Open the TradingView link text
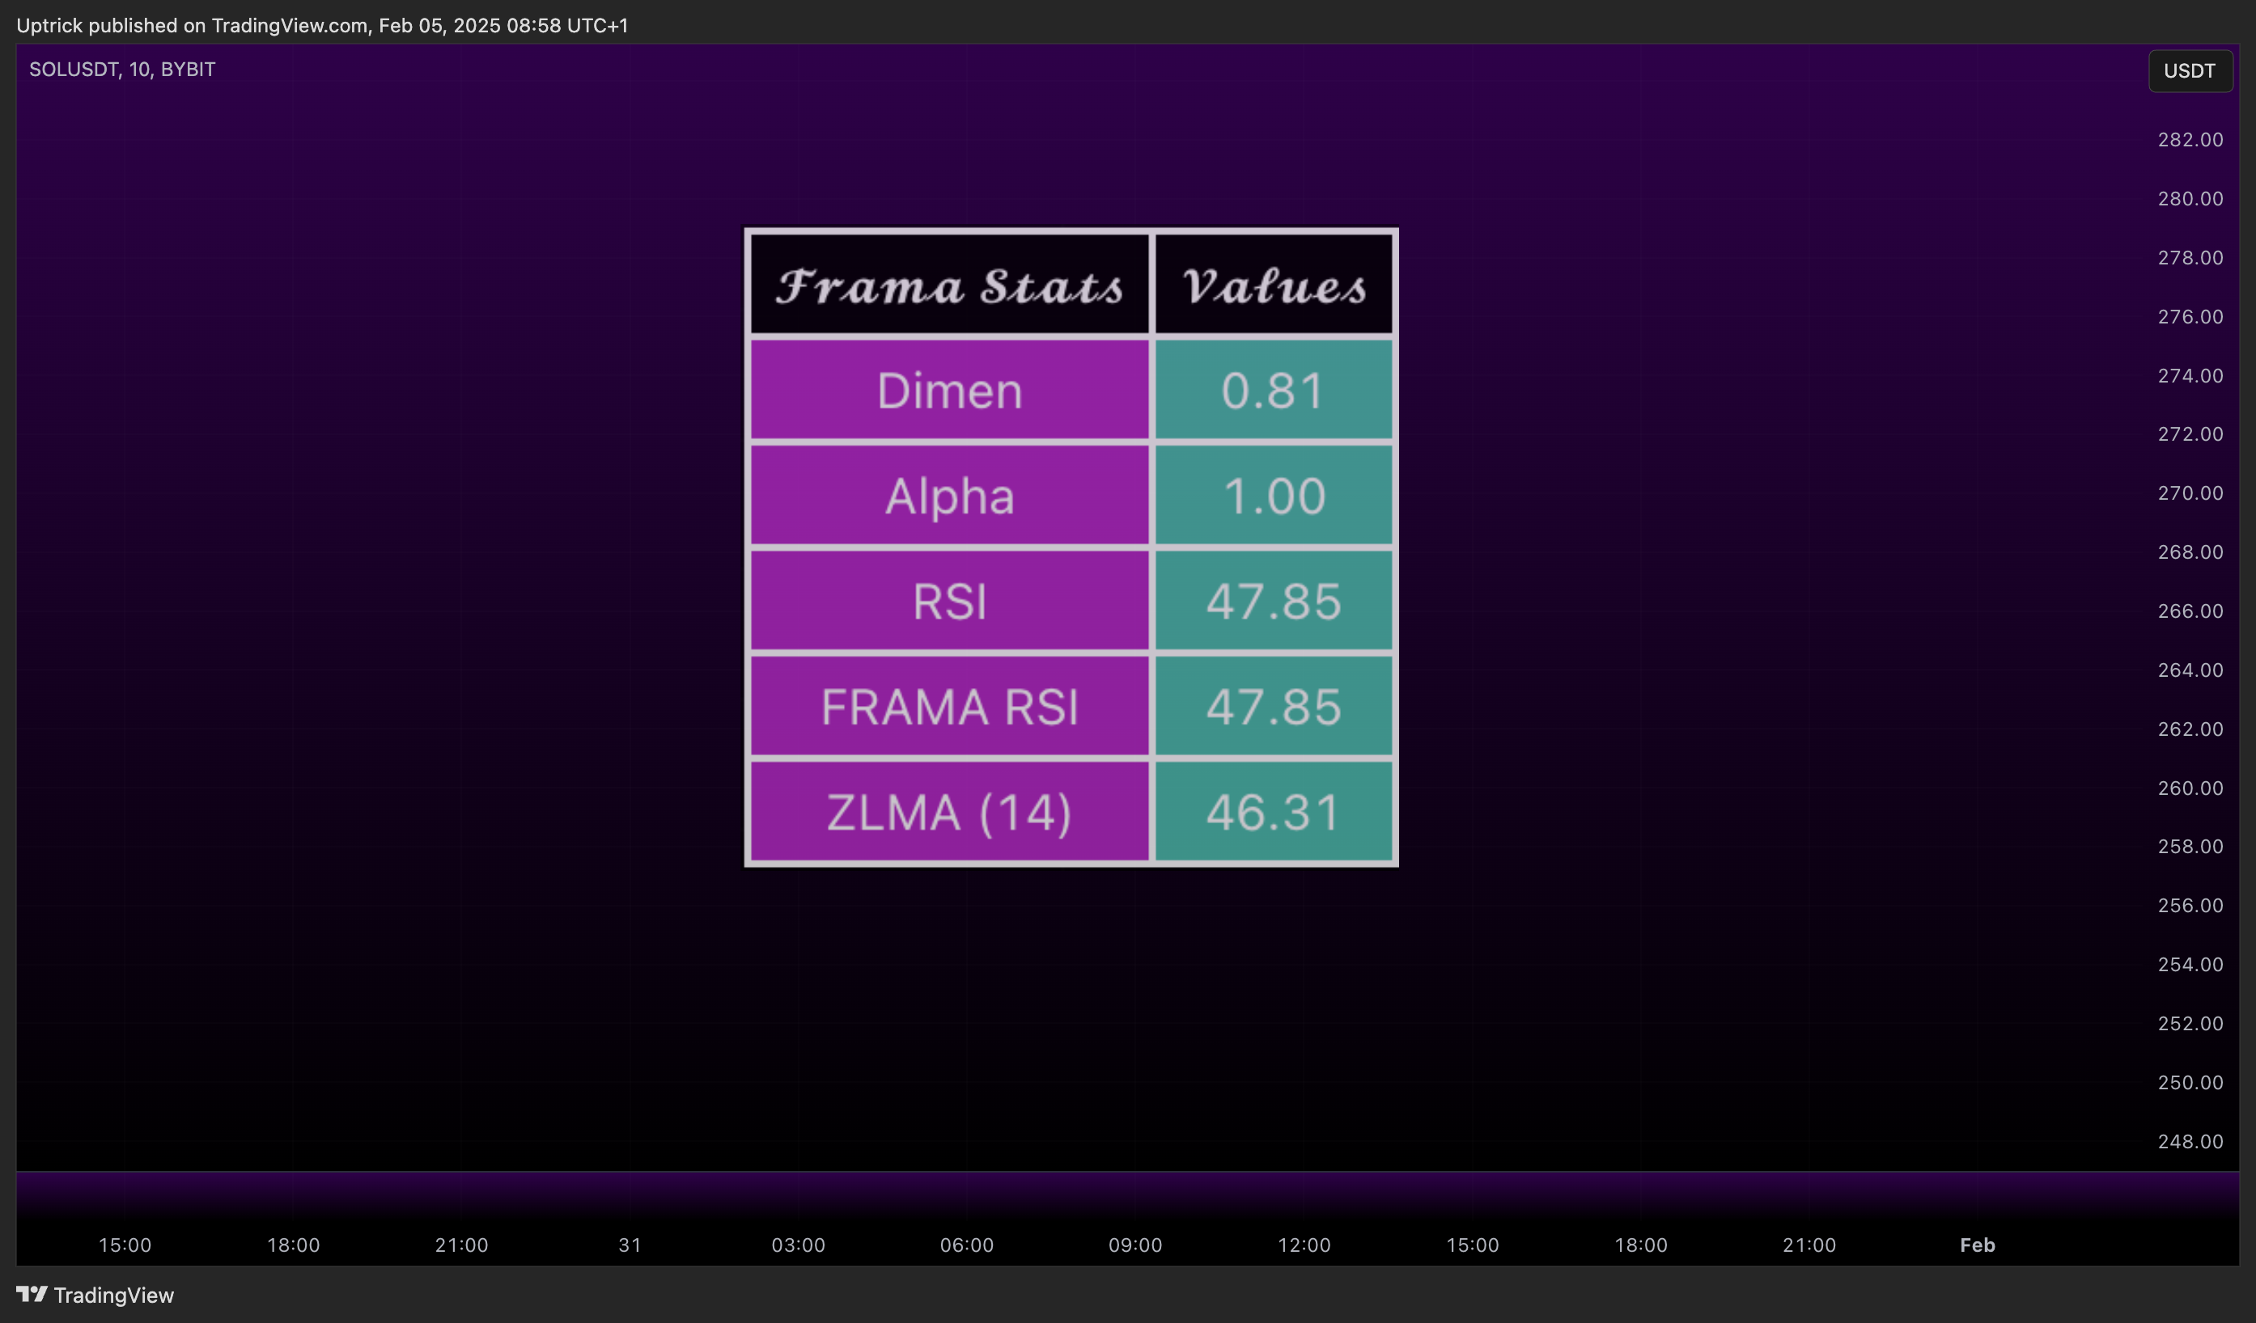Image resolution: width=2256 pixels, height=1323 pixels. (x=114, y=1295)
